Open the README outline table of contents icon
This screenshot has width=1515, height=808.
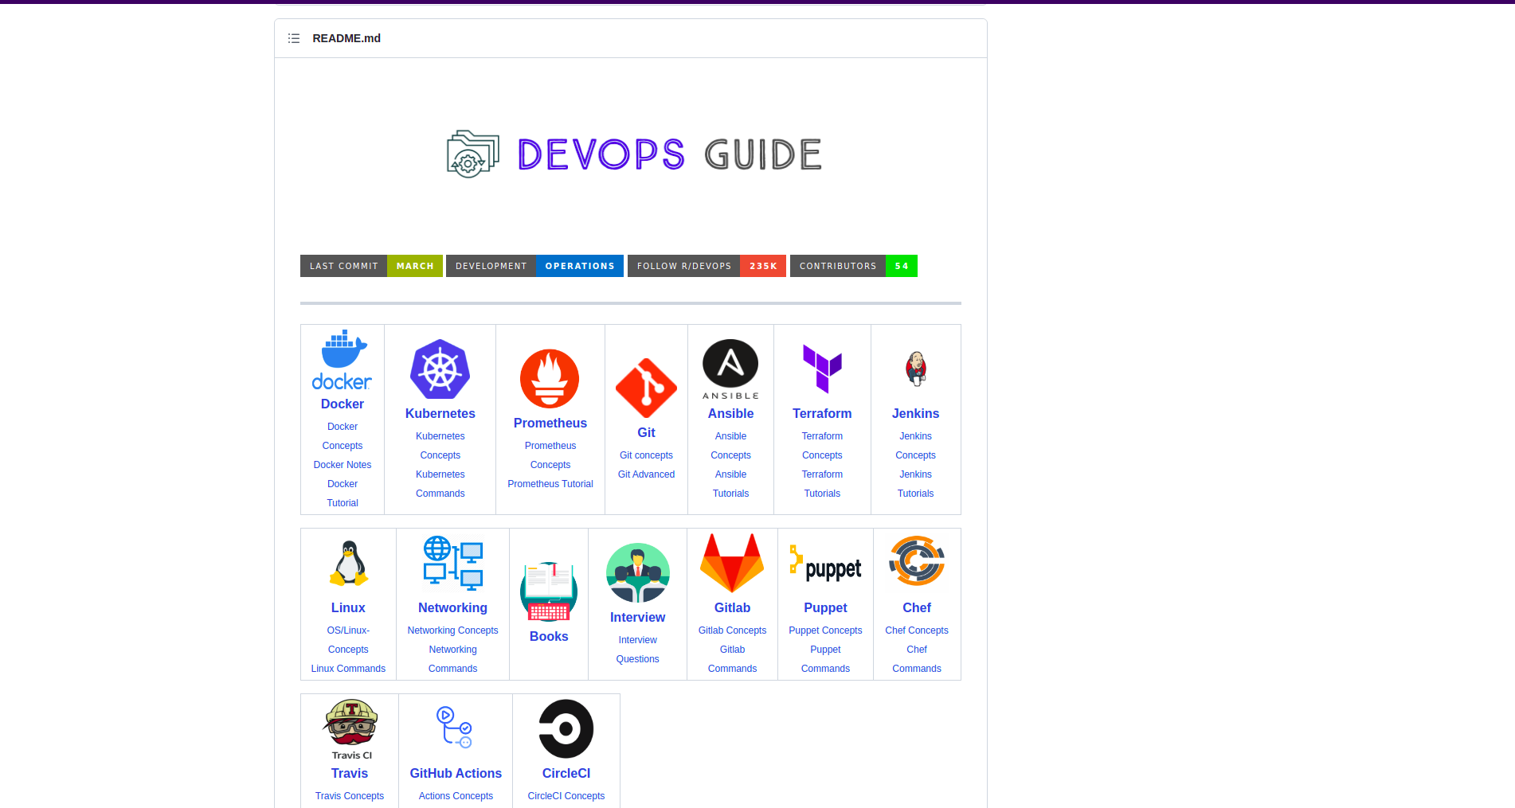(x=294, y=38)
